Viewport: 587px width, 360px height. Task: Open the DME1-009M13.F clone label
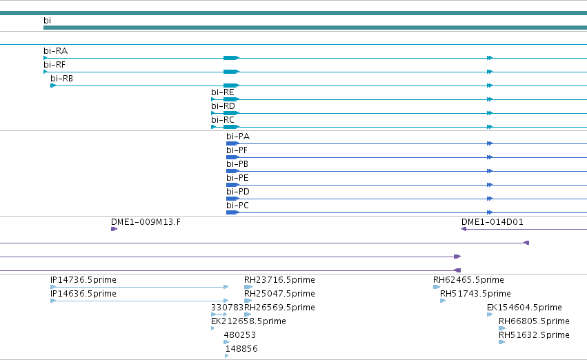tap(146, 222)
